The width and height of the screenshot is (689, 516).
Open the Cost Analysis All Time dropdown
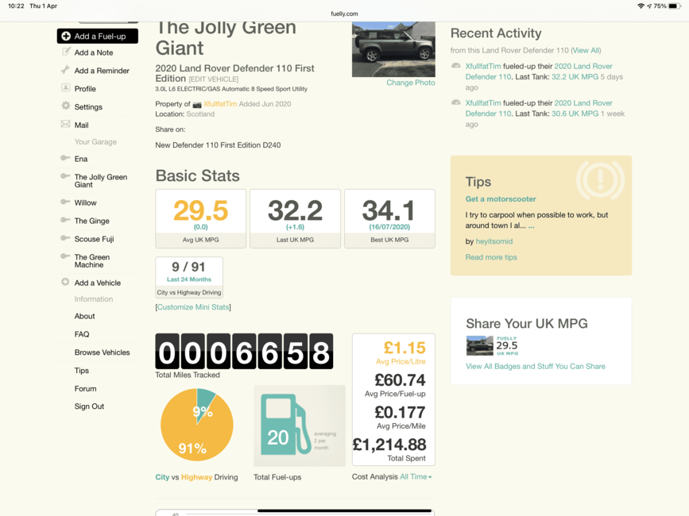click(416, 477)
